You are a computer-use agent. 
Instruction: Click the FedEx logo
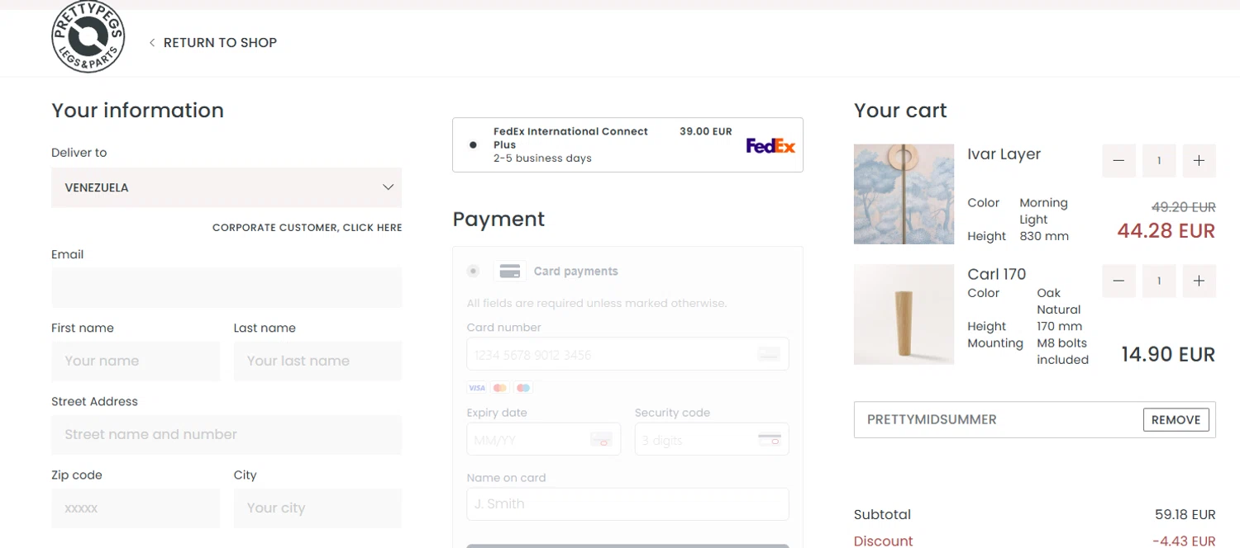[x=770, y=145]
